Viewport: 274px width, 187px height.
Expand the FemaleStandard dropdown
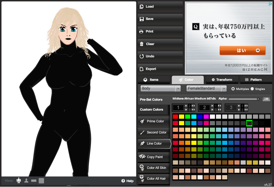(206, 88)
